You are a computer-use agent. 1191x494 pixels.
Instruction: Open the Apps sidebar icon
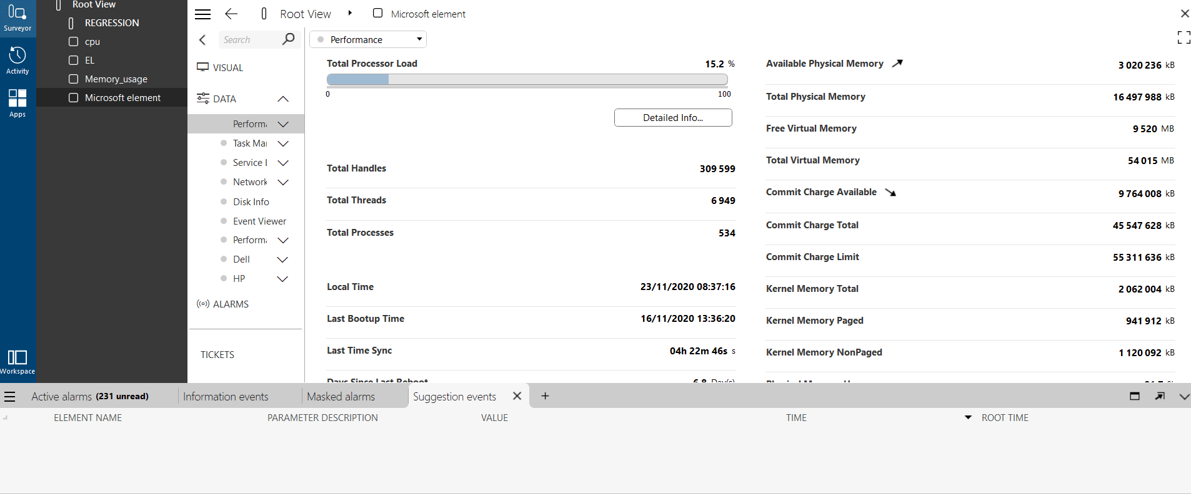tap(17, 103)
